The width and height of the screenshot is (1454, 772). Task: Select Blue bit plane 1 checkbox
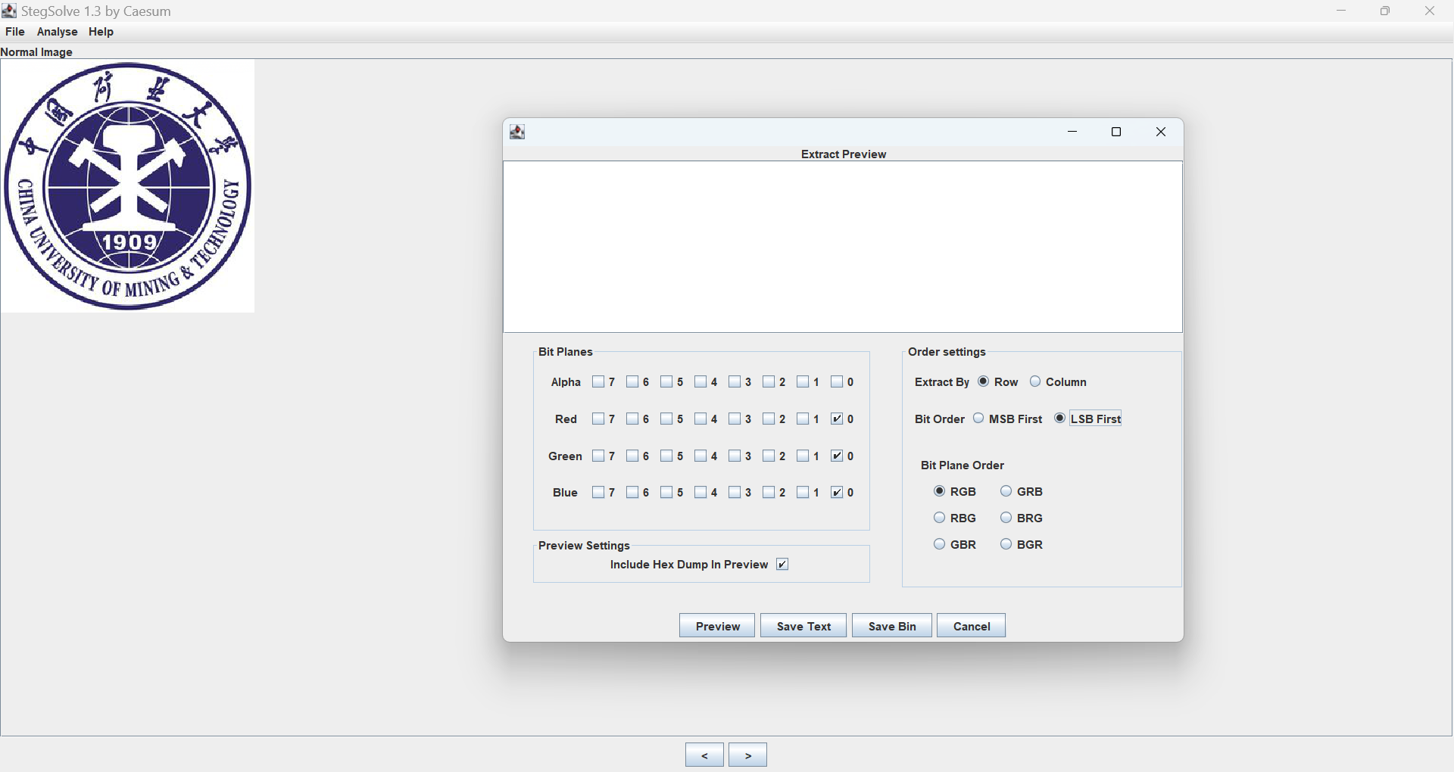(x=803, y=493)
